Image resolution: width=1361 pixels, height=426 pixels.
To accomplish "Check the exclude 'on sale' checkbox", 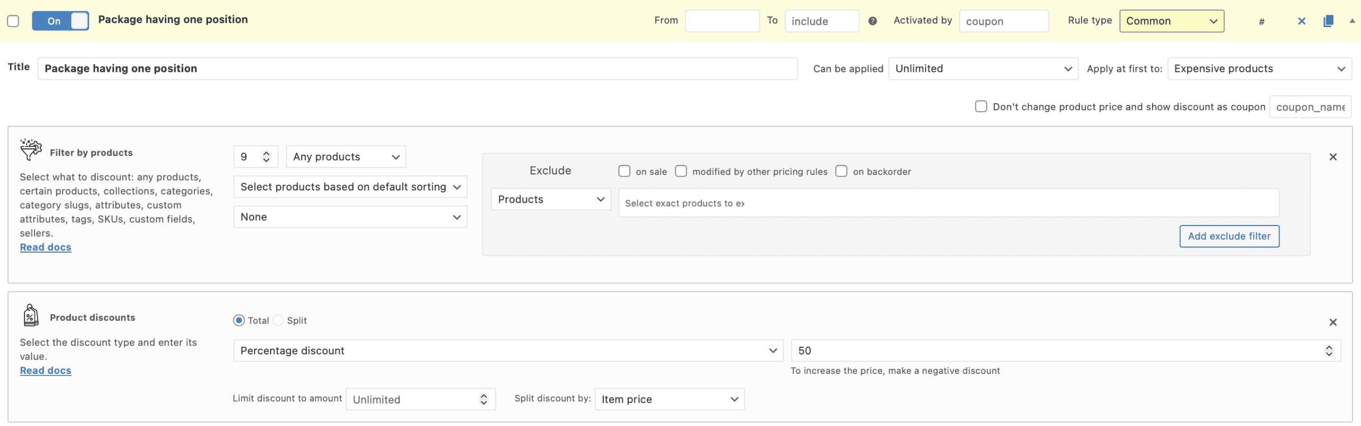I will pos(624,171).
